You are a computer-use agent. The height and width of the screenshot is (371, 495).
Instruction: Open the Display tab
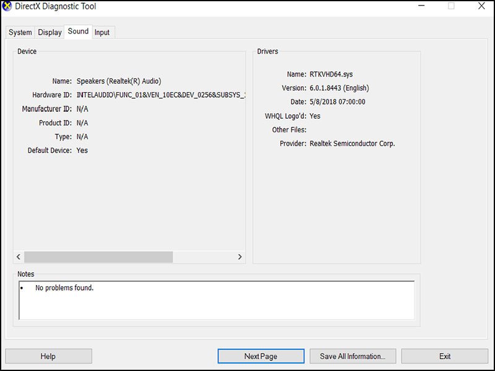click(49, 32)
